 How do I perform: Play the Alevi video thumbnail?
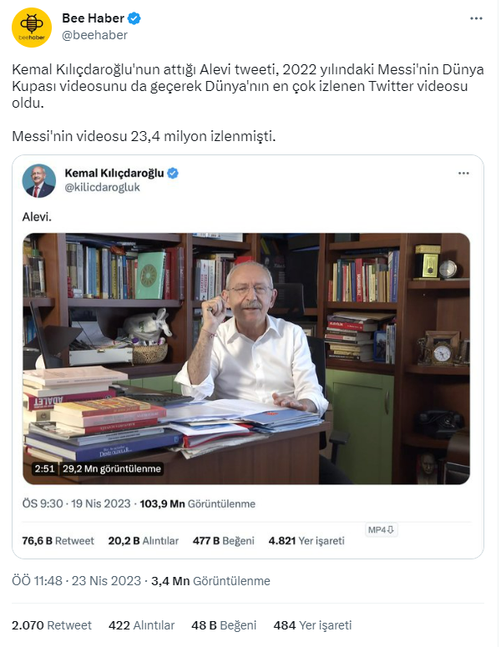tap(246, 359)
